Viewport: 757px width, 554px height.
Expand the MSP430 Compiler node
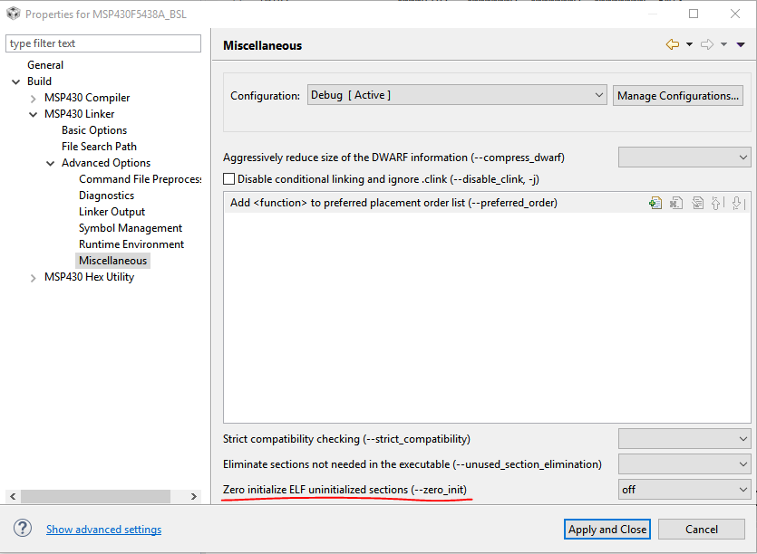pos(33,99)
